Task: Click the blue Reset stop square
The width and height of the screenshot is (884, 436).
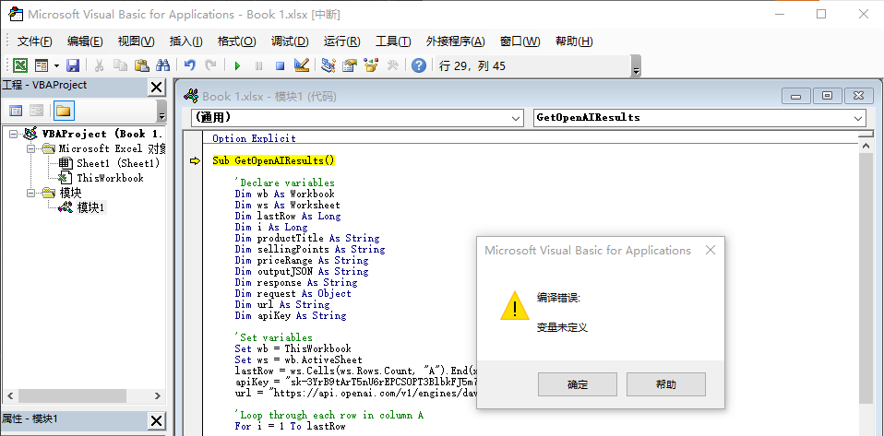Action: [280, 65]
